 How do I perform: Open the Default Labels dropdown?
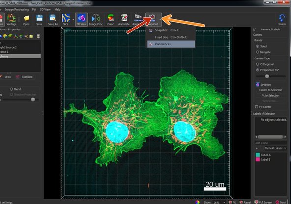tap(275, 148)
